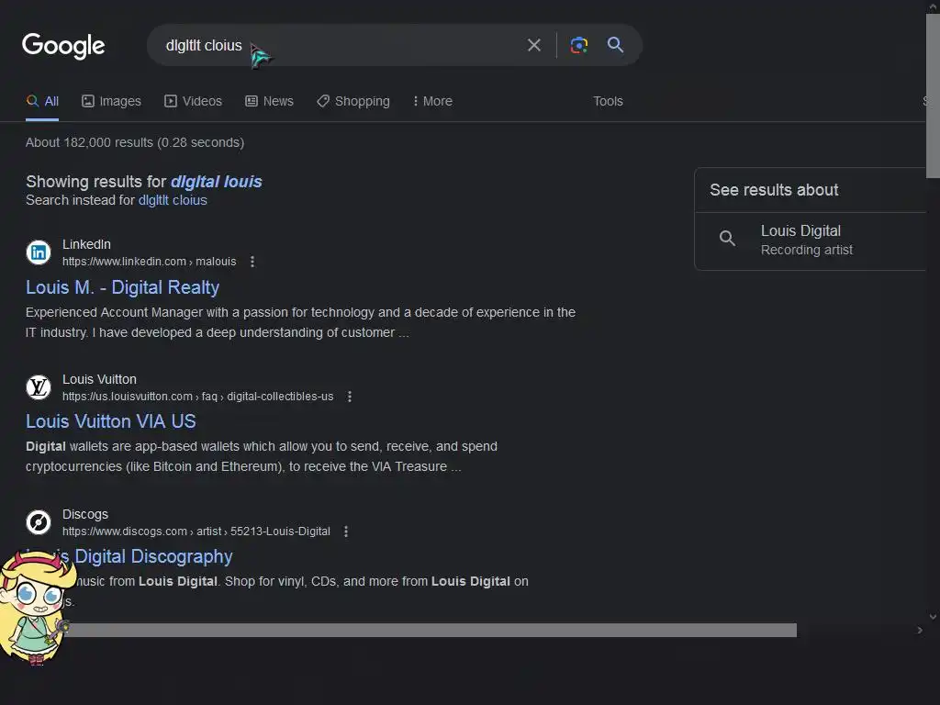Click the 'See results about' heading
The height and width of the screenshot is (705, 940).
click(x=774, y=190)
